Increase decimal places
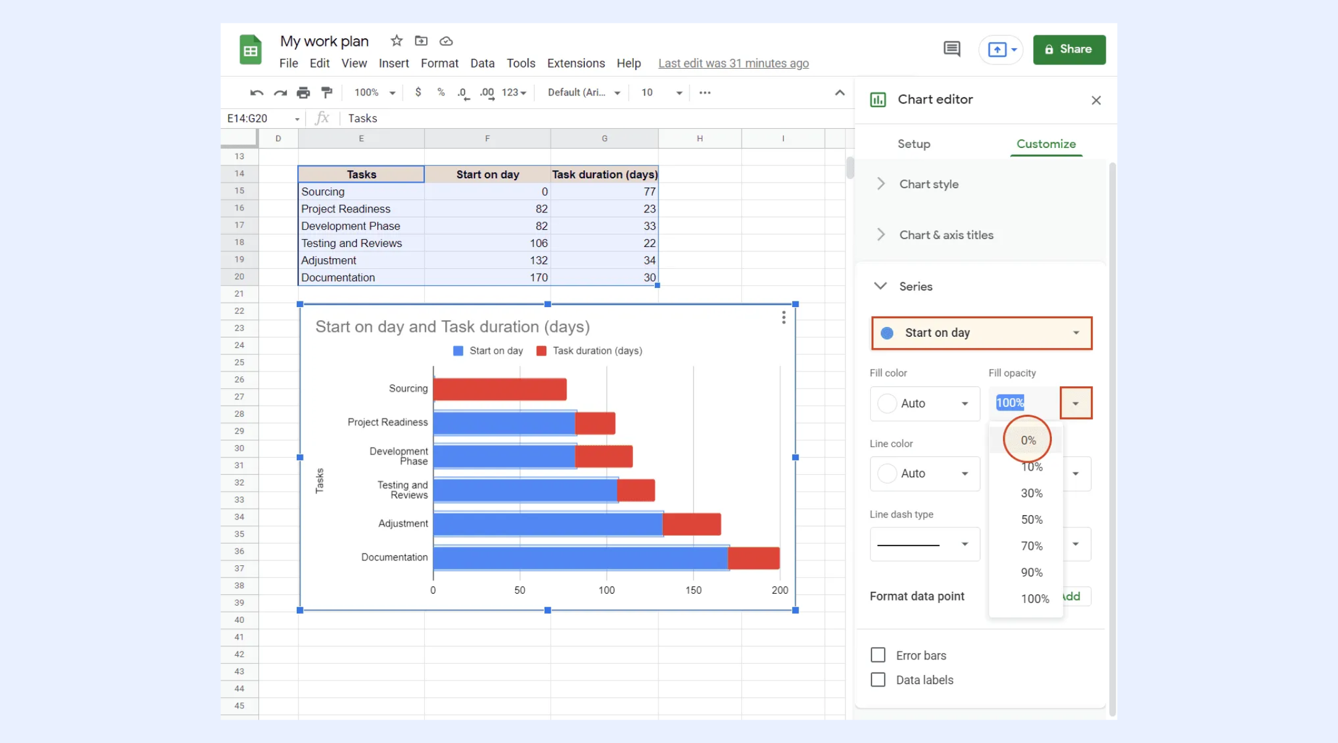The height and width of the screenshot is (743, 1338). 488,93
